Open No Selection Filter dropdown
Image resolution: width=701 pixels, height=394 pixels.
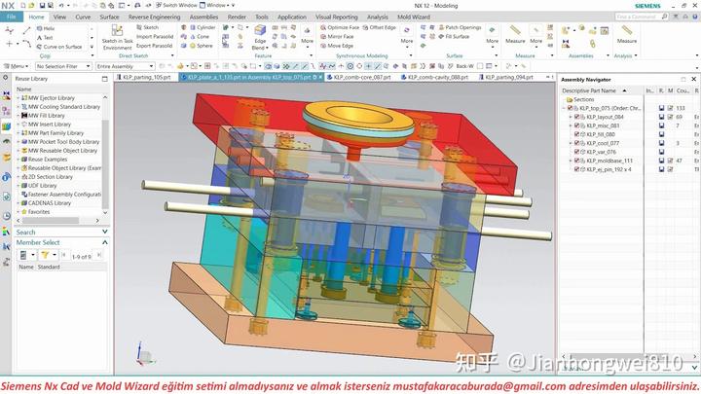[63, 66]
